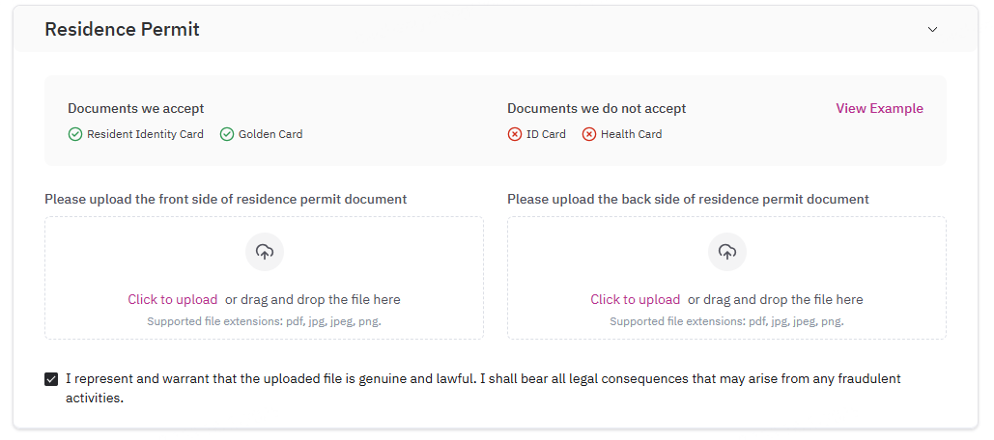Click green checkmark beside Resident Identity Card
This screenshot has width=994, height=440.
click(74, 134)
